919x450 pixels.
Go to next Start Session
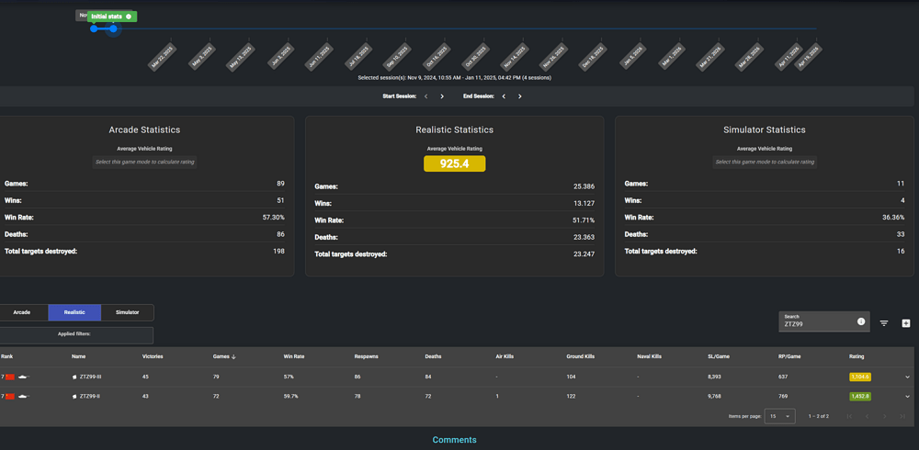tap(442, 96)
